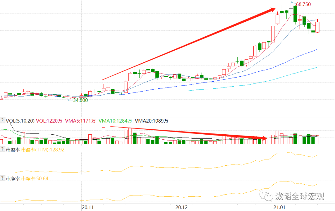Click the VMA10:1284万 indicator value
Viewport: 335px width, 211px height.
coord(115,121)
